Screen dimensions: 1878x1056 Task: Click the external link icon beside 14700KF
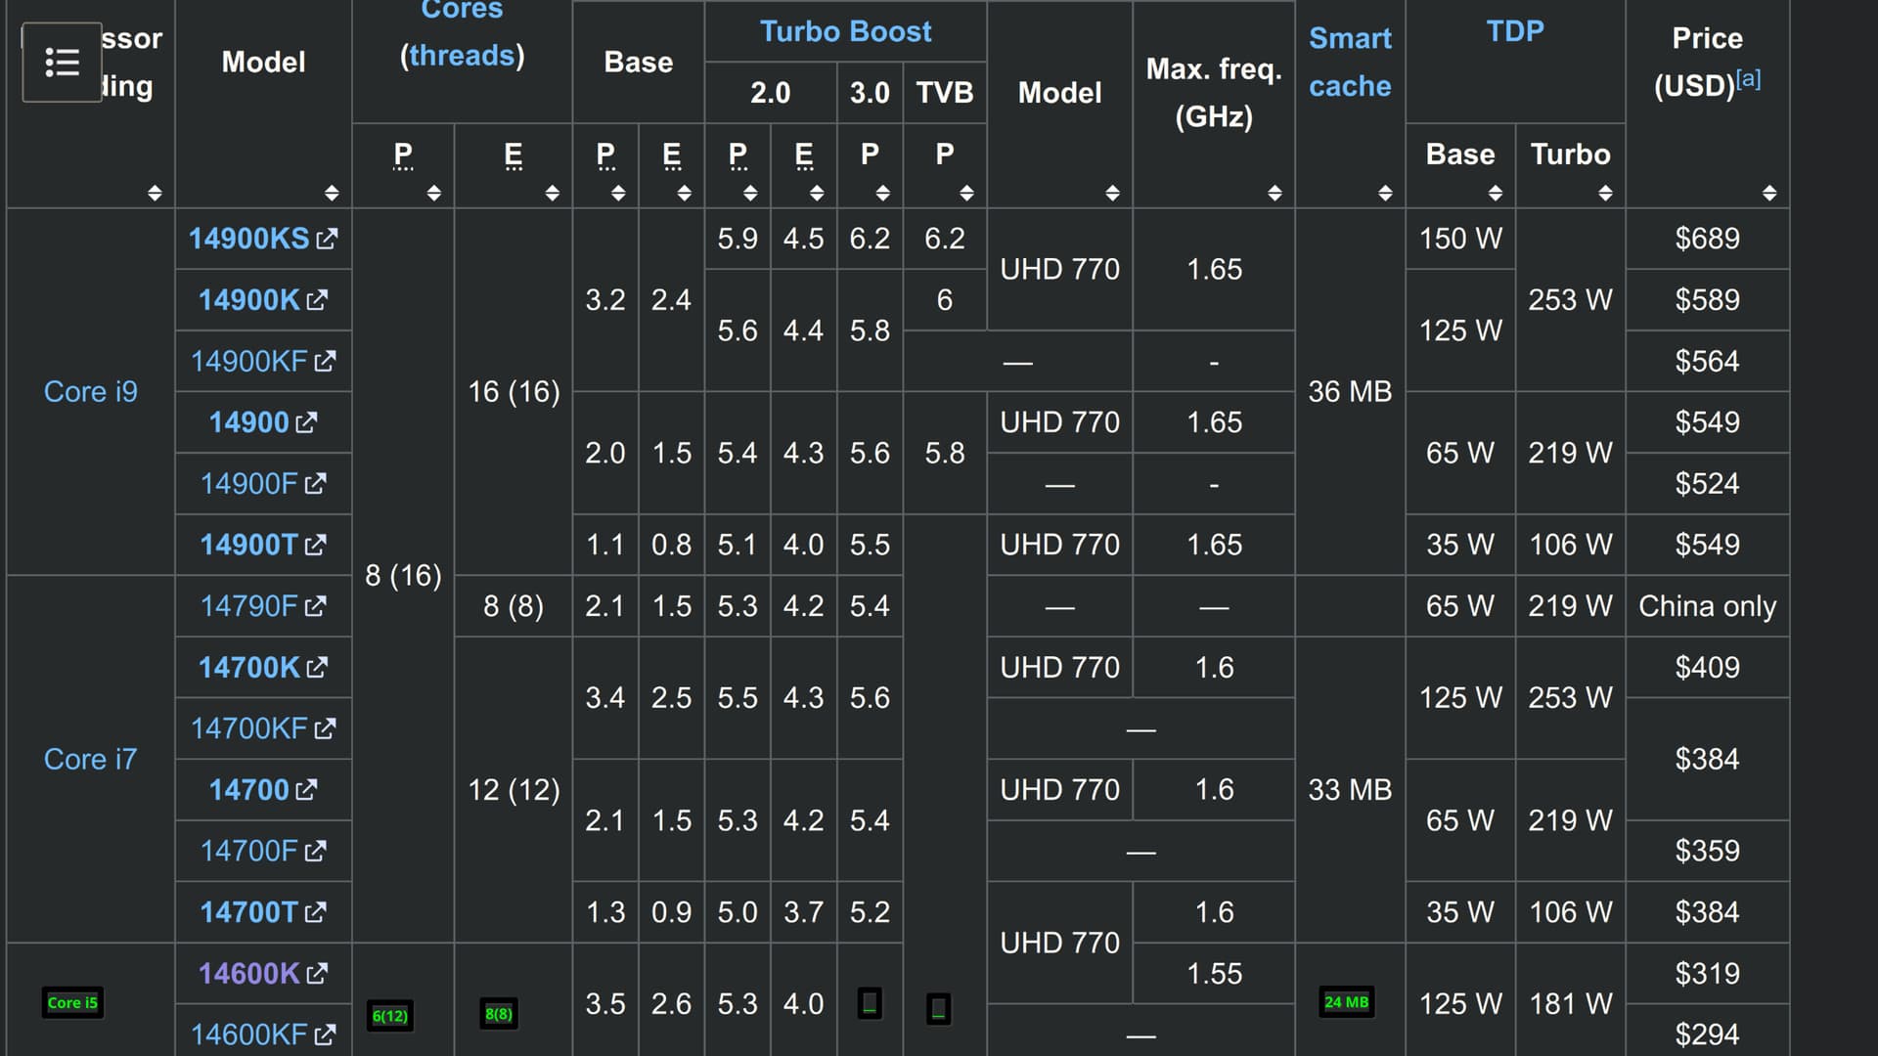click(326, 728)
